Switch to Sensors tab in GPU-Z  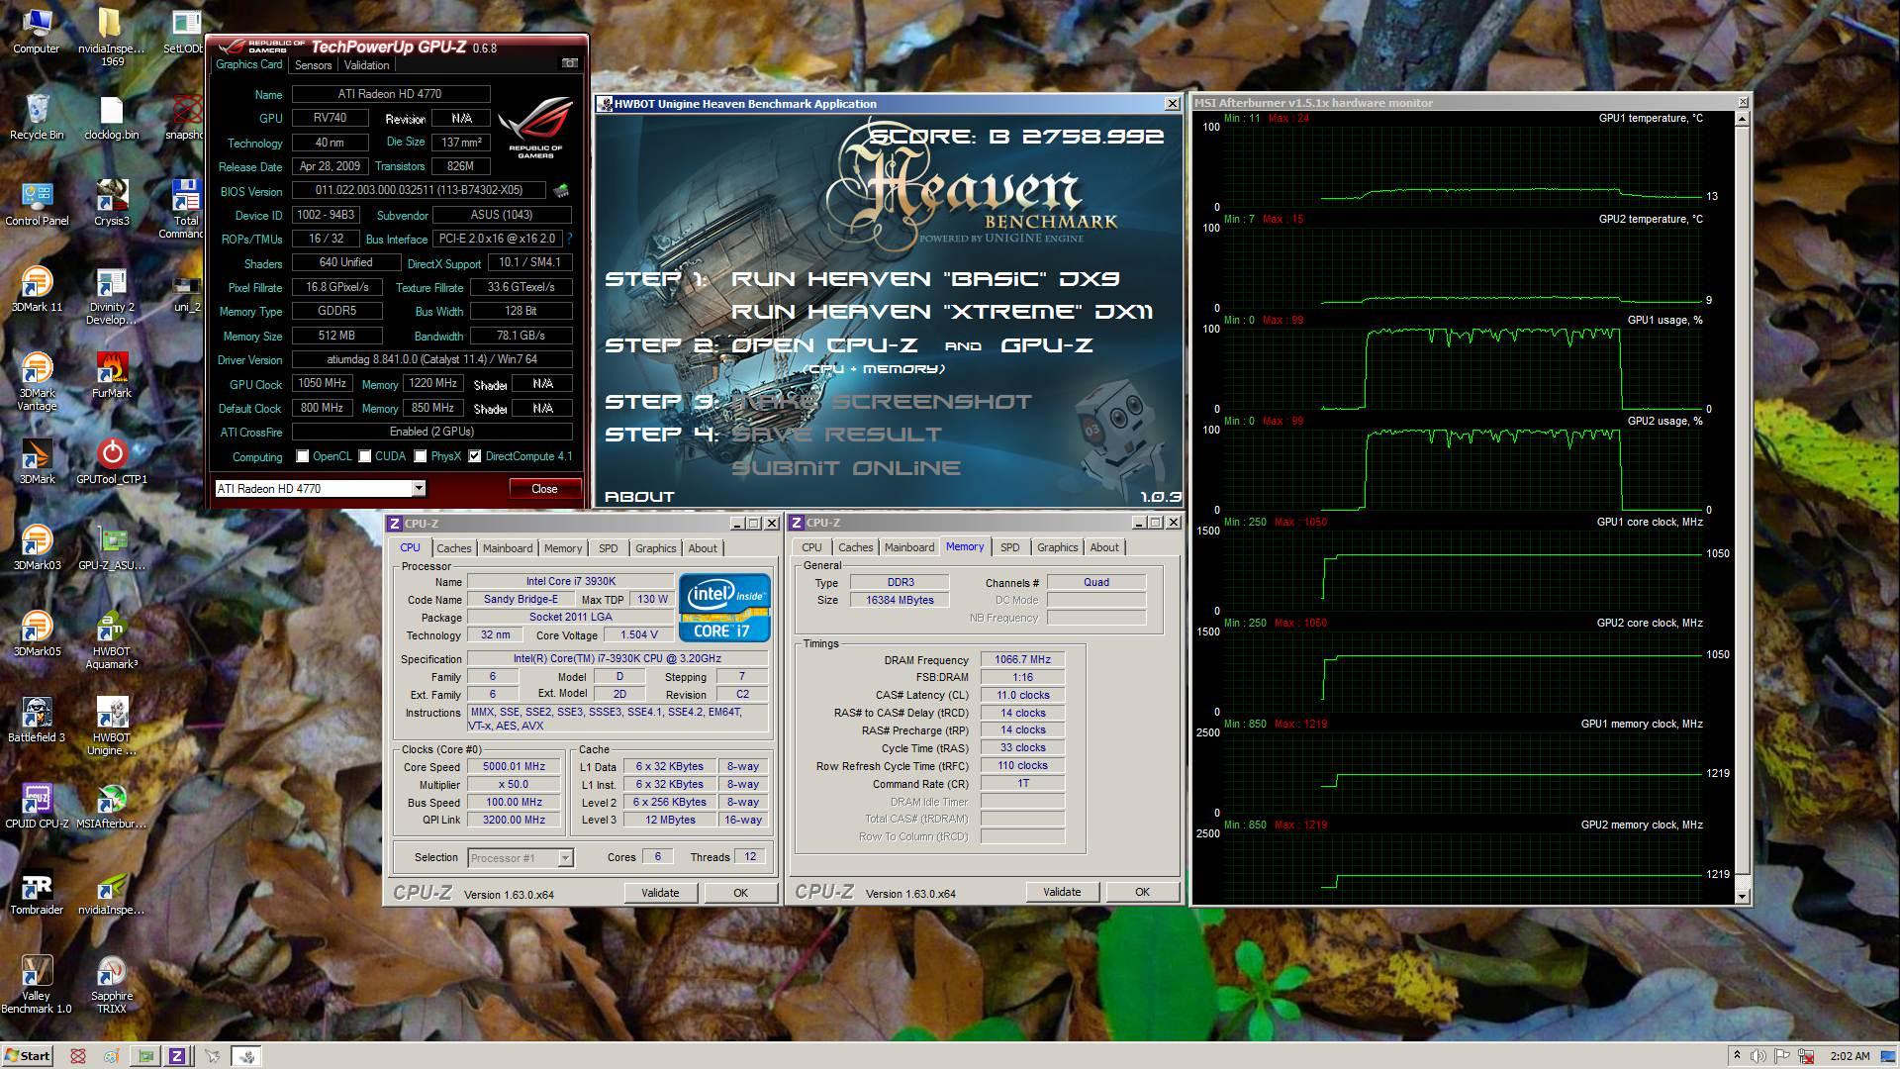coord(313,65)
